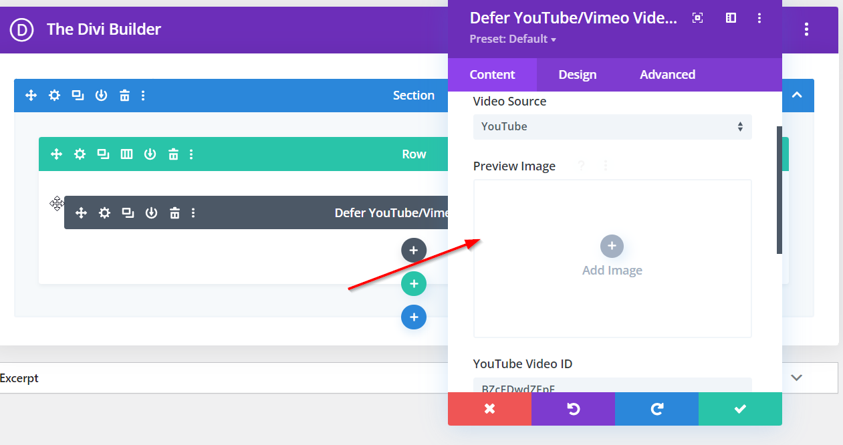843x445 pixels.
Task: Undo the last change in the modal
Action: tap(573, 408)
